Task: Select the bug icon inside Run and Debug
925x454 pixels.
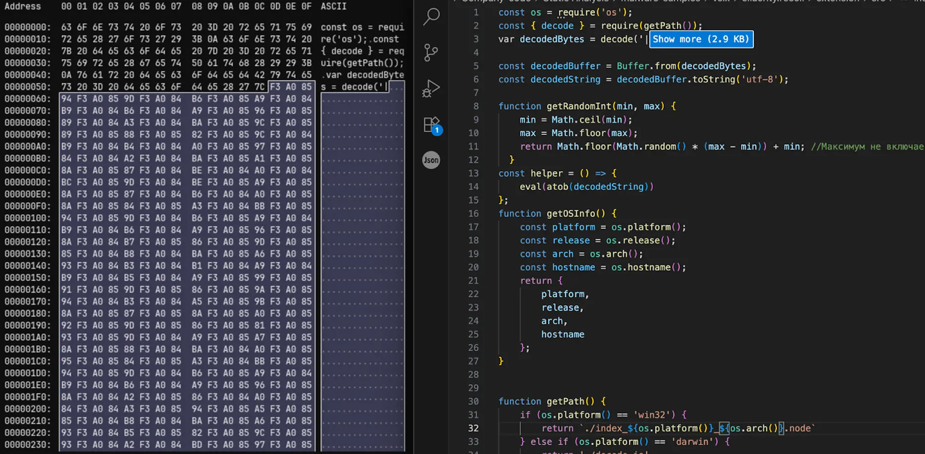Action: 427,94
